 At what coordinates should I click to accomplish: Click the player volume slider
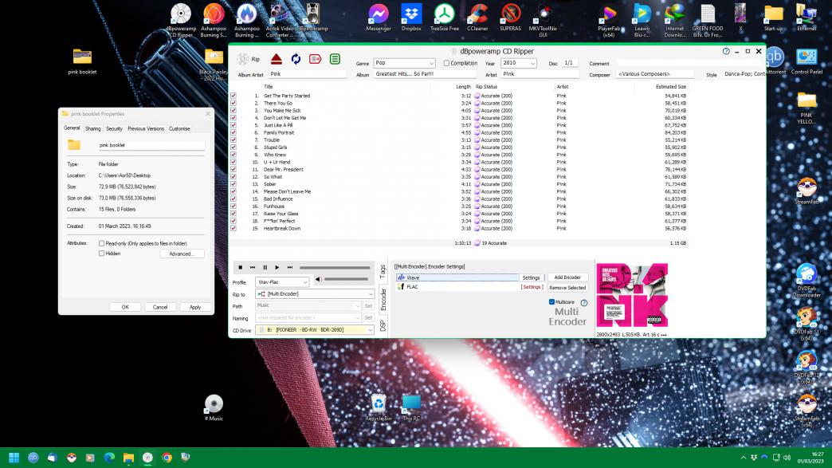coord(345,279)
